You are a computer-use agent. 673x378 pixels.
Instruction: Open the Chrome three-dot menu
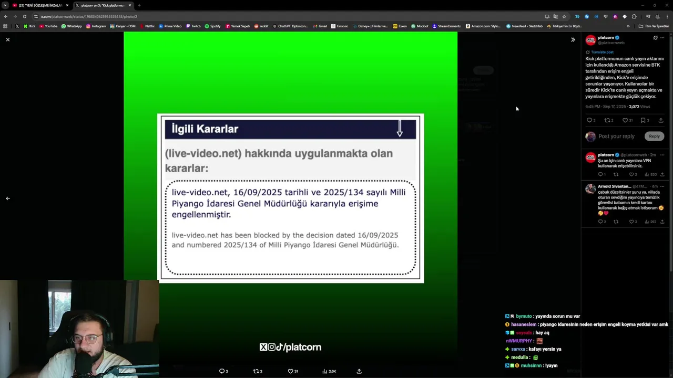[x=667, y=16]
